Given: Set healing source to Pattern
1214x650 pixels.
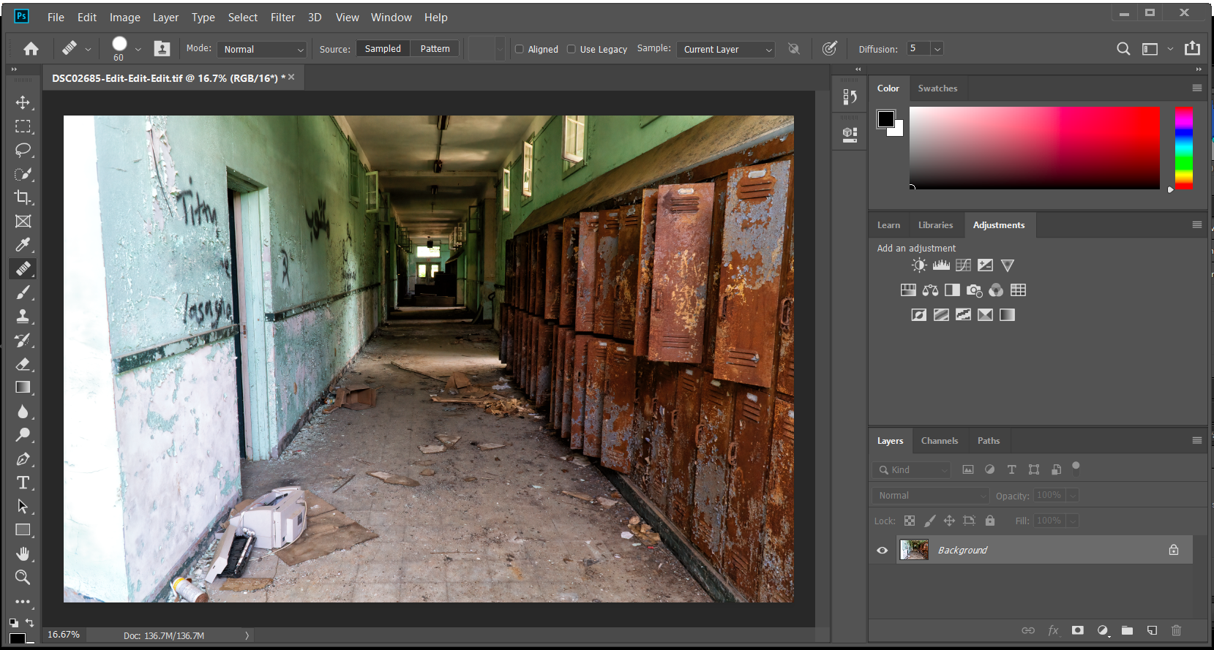Looking at the screenshot, I should 435,49.
